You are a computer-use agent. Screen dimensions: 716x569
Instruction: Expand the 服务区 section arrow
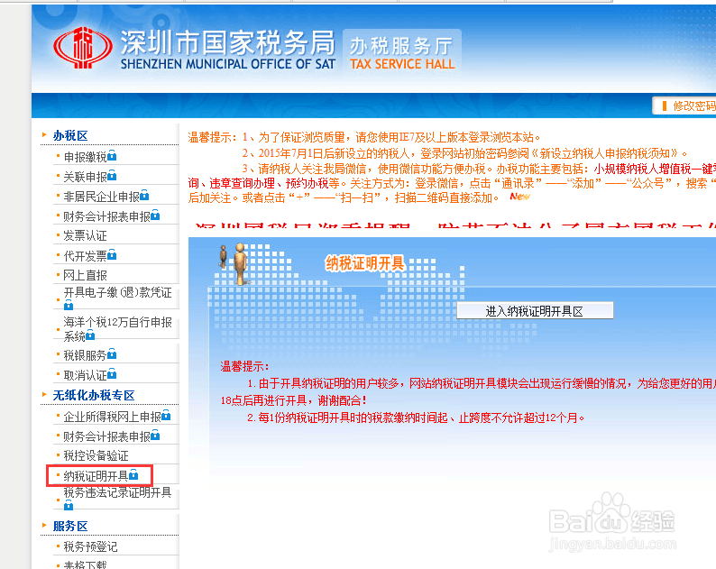pos(44,525)
